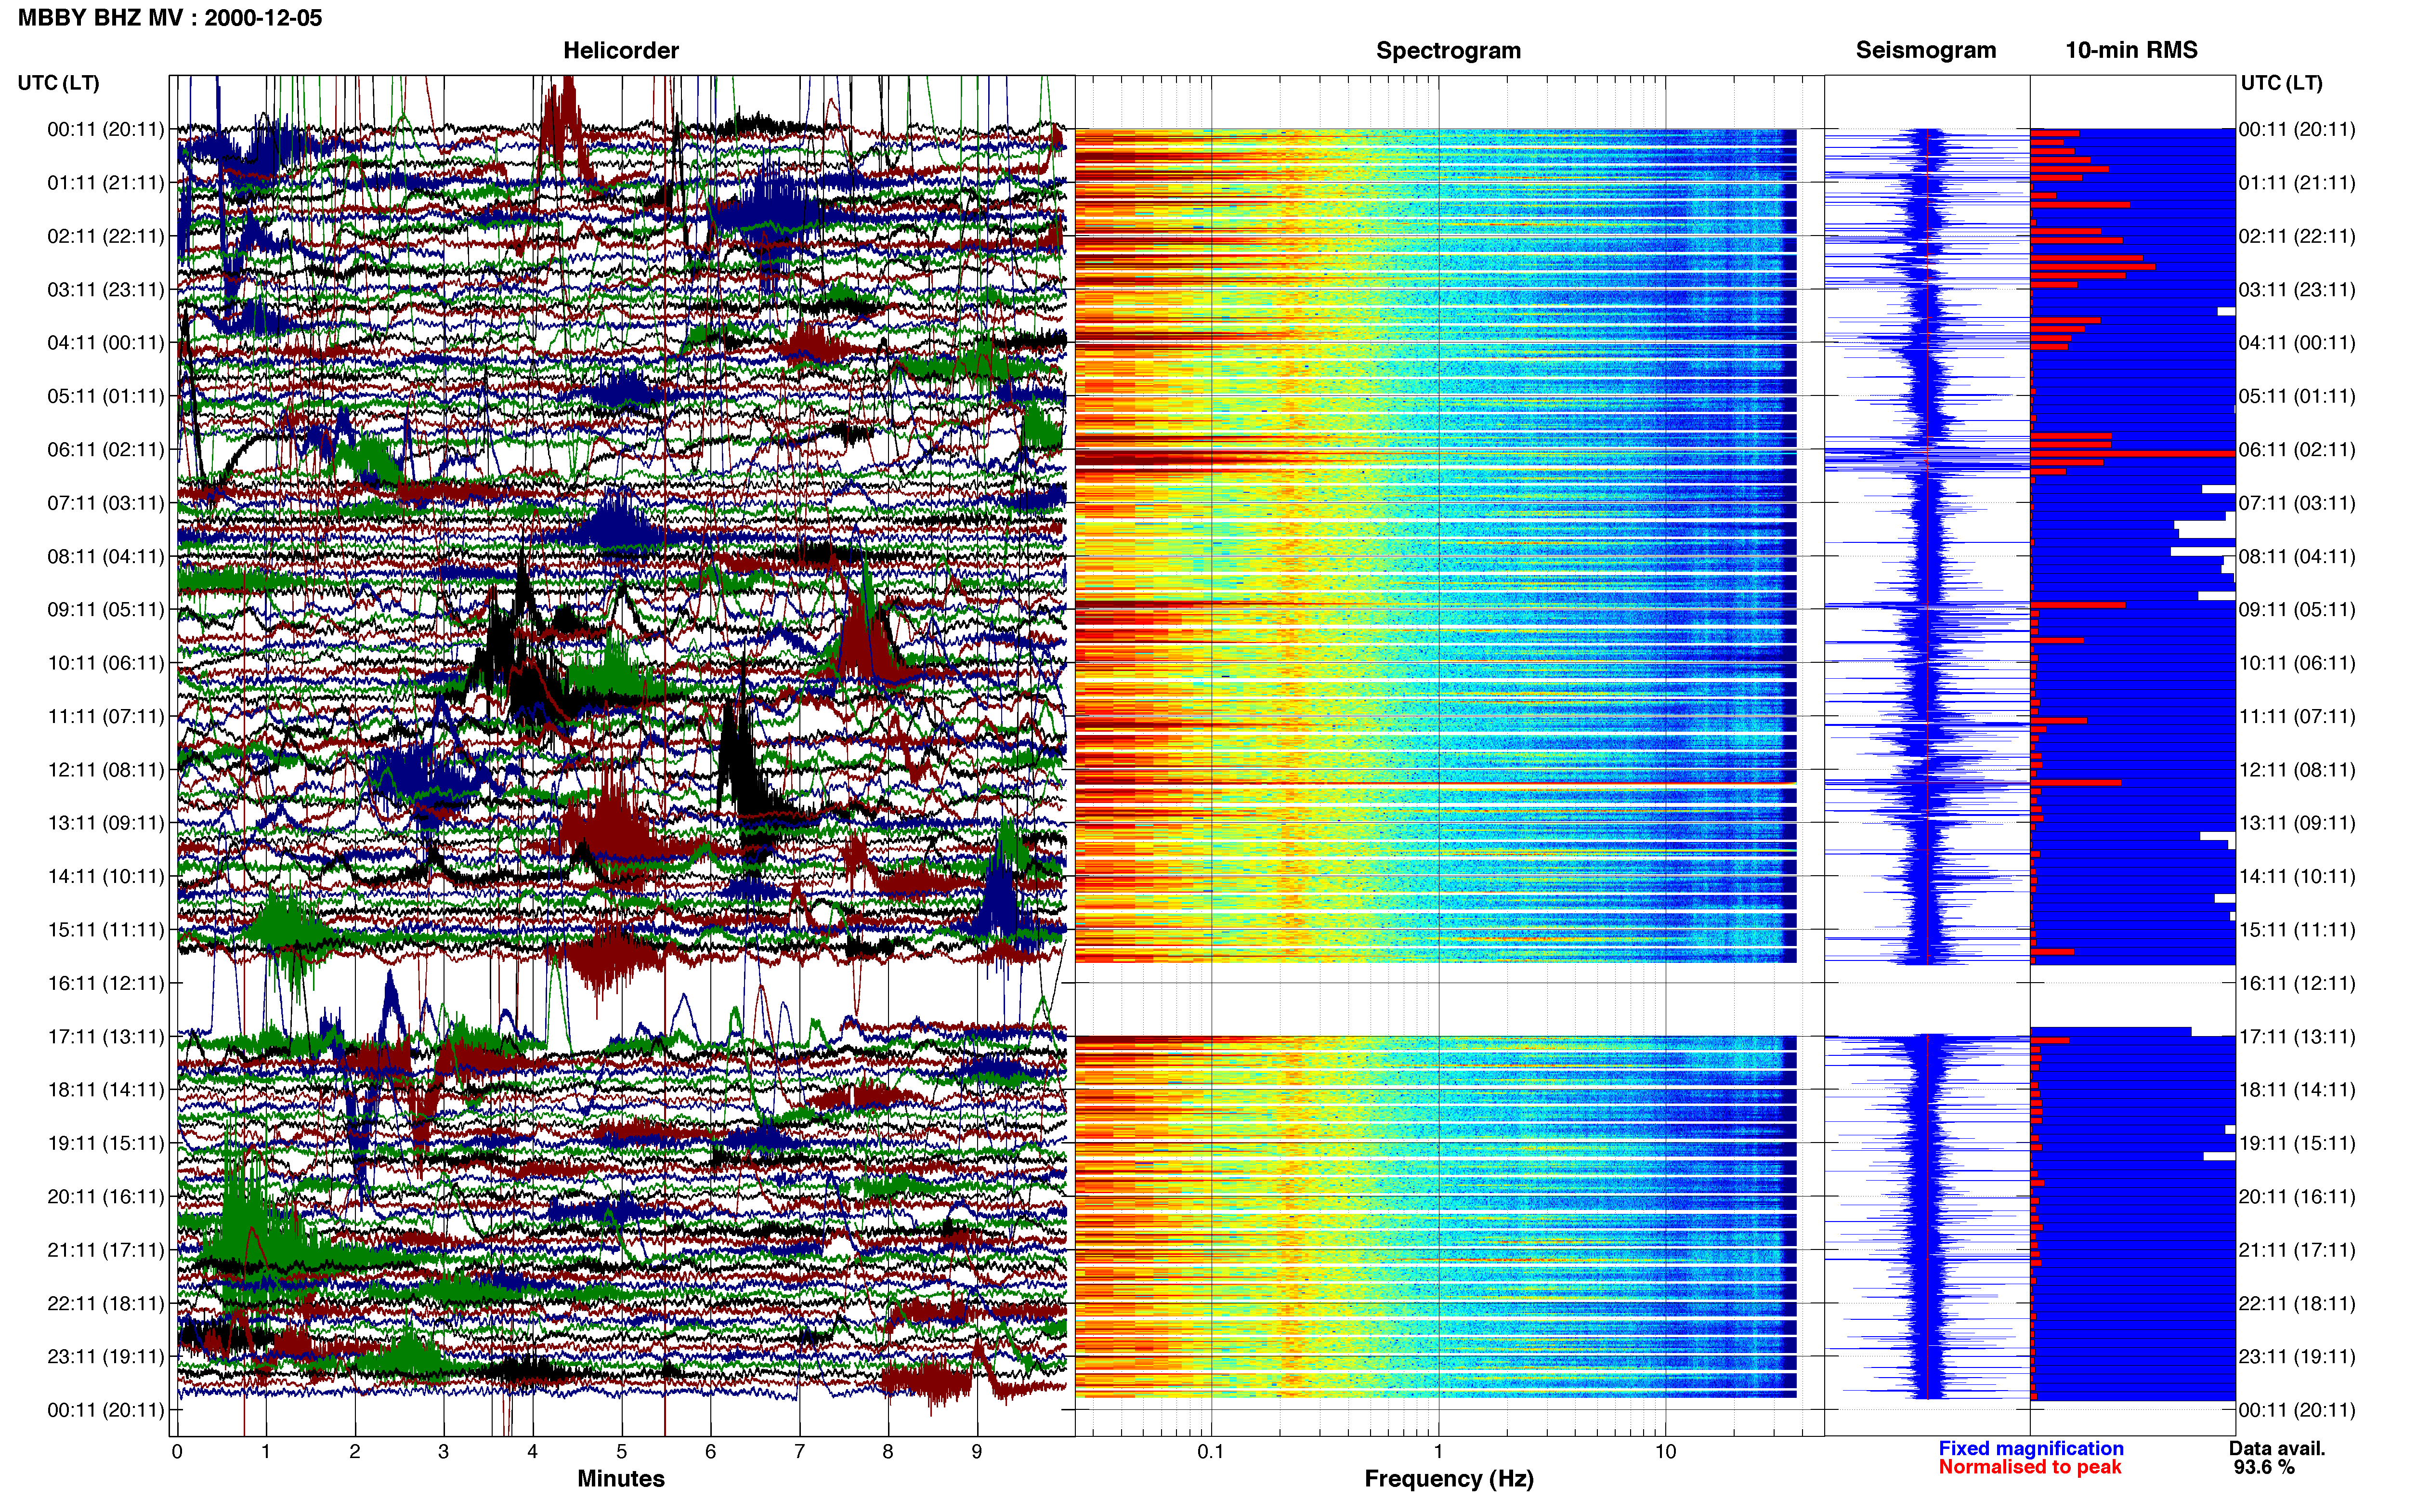Viewport: 2417px width, 1512px height.
Task: Click left time label '20:11 (16:11)'
Action: (105, 1197)
